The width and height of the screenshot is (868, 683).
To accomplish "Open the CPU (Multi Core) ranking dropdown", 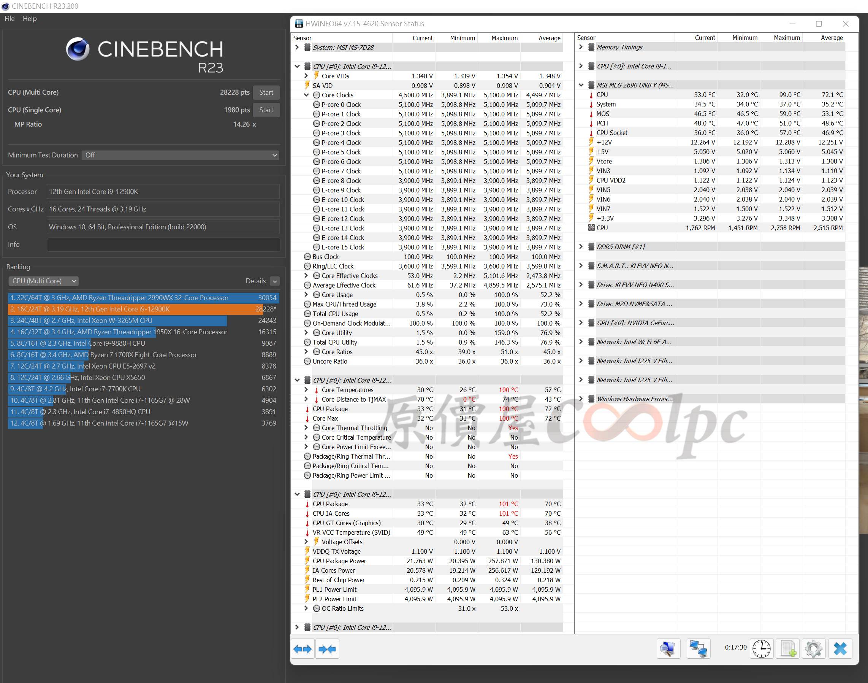I will coord(43,281).
